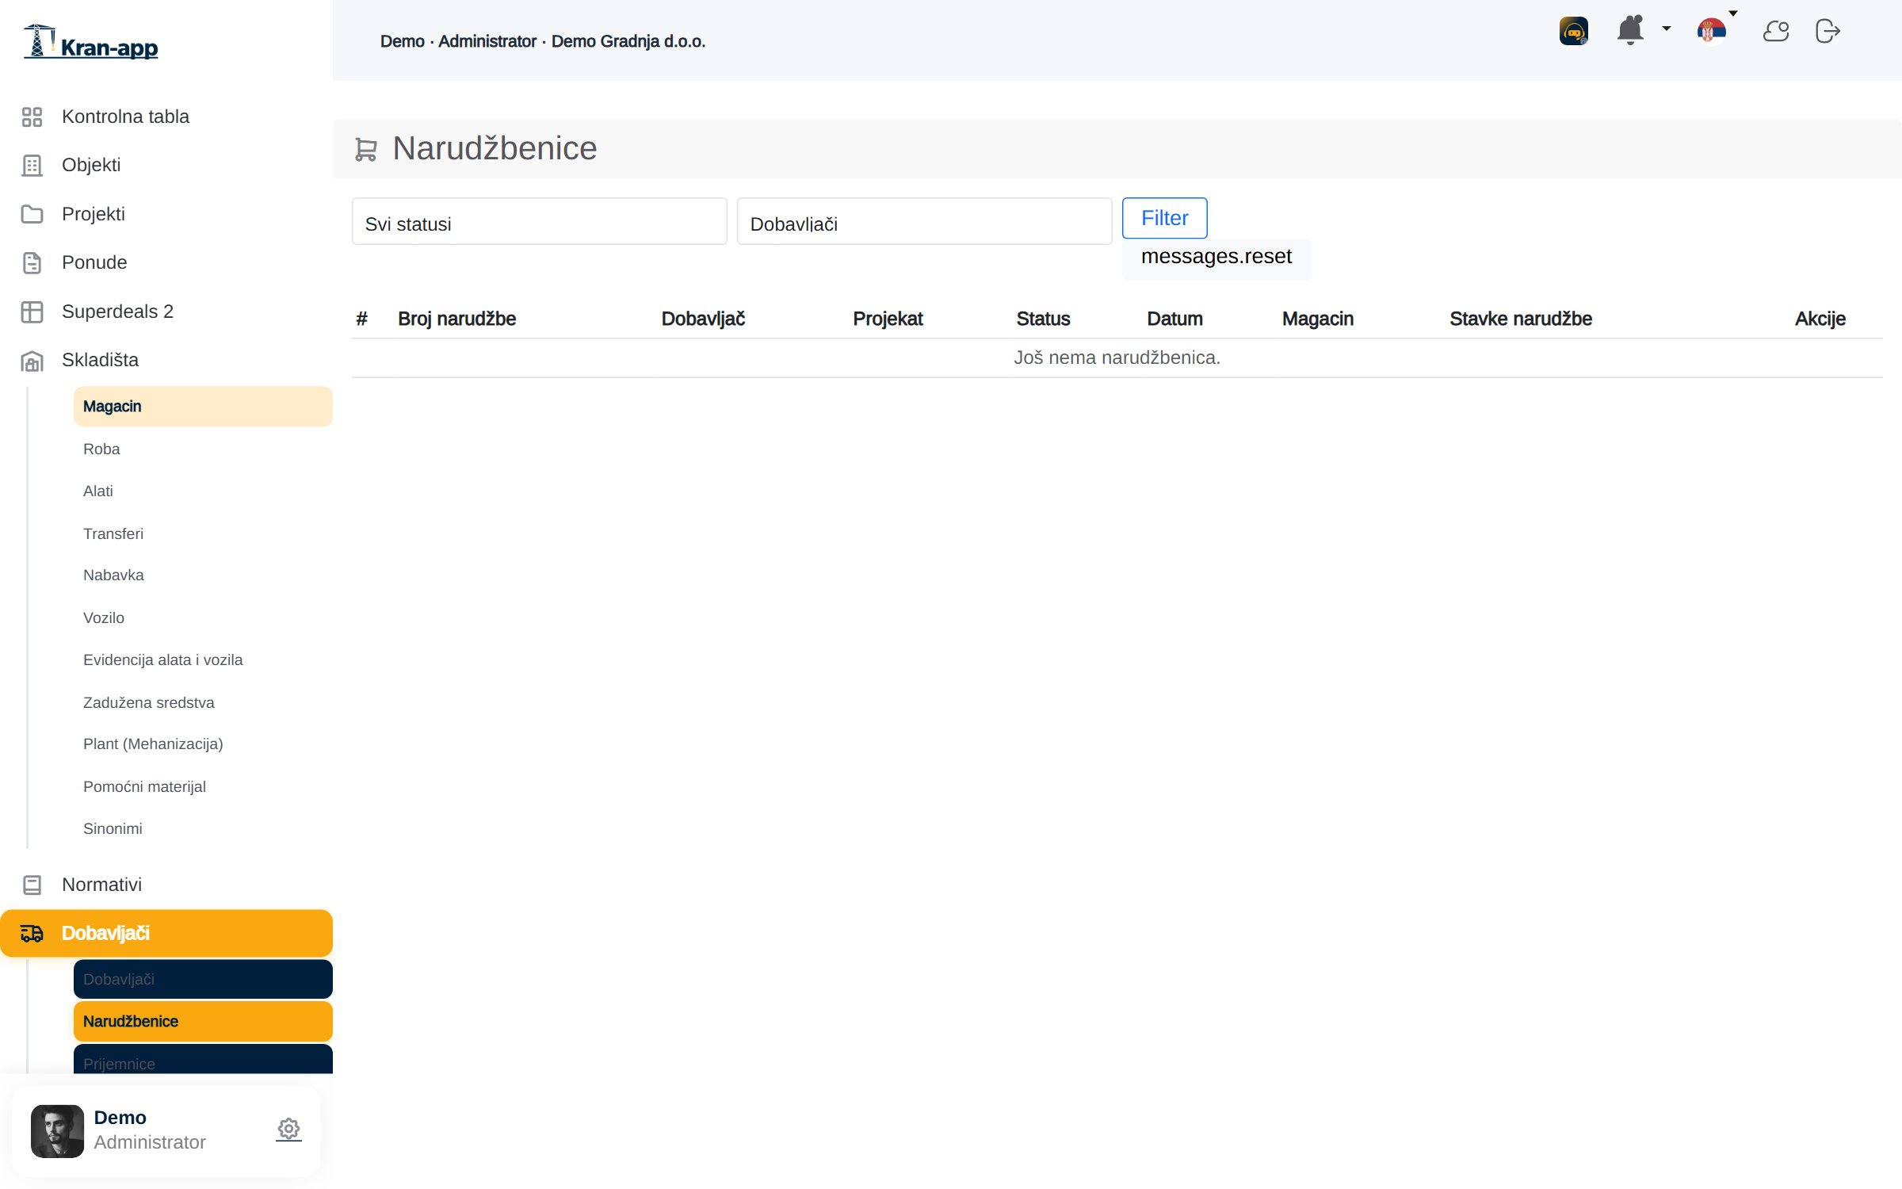Viewport: 1902px width, 1189px height.
Task: Click the Broj narudžbe column header
Action: 456,319
